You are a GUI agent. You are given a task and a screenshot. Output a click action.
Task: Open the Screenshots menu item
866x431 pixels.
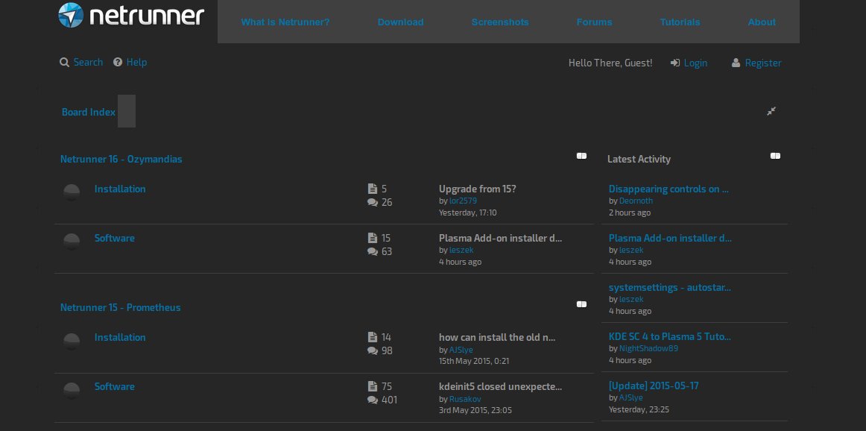click(x=500, y=22)
